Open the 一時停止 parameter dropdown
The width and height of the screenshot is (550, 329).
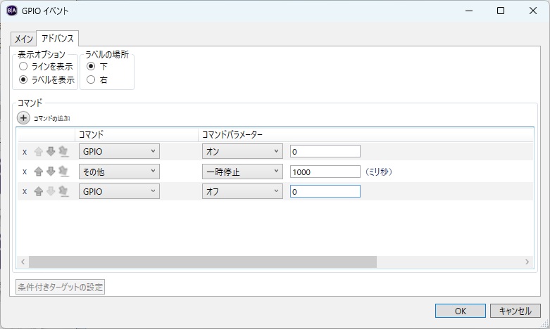242,172
